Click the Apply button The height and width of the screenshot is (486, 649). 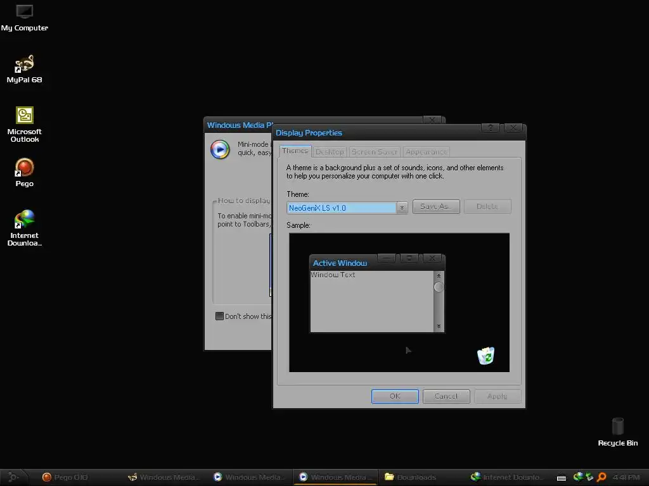pos(497,396)
